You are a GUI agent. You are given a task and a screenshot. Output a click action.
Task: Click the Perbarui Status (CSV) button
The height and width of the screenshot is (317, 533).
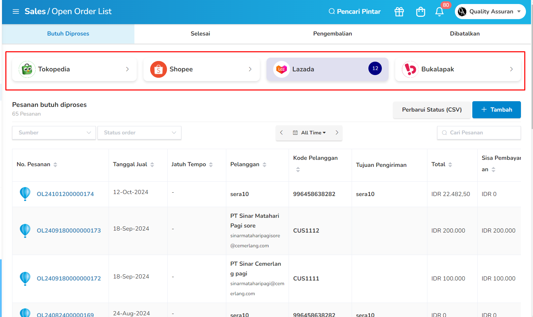pos(432,110)
